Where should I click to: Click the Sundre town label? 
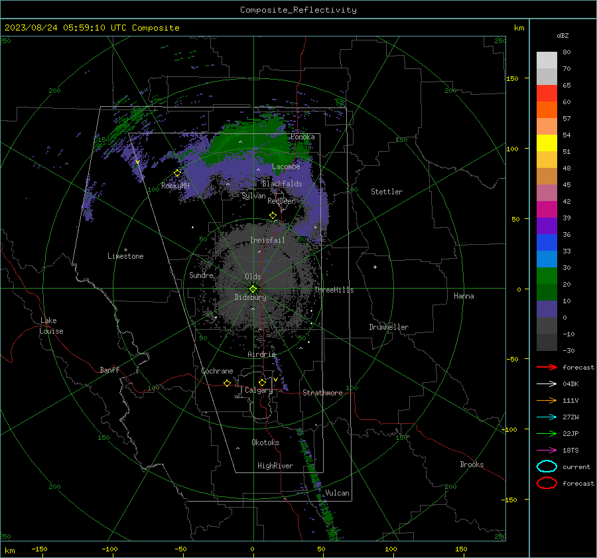[x=201, y=275]
